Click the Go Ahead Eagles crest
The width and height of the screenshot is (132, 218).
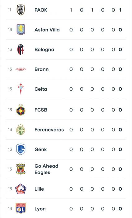coord(21,169)
